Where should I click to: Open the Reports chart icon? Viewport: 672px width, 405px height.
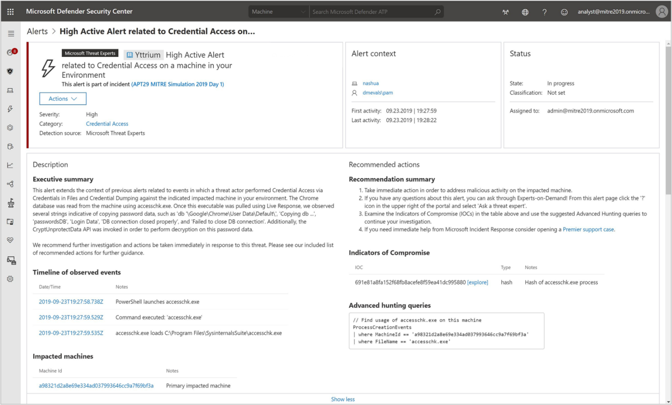tap(10, 165)
